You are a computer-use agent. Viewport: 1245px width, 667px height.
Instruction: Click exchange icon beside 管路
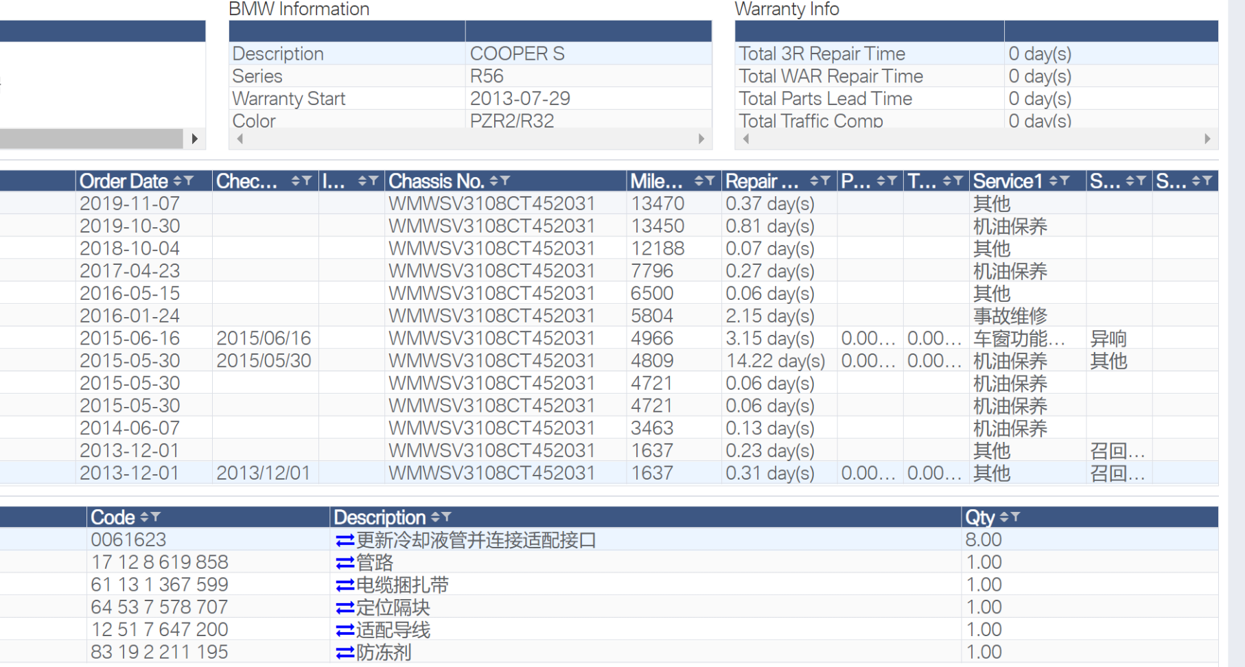(x=345, y=563)
